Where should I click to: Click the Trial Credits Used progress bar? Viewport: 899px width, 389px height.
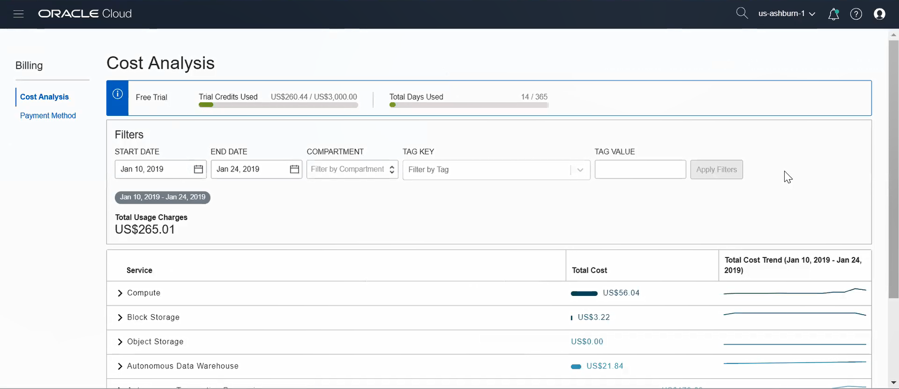tap(278, 105)
